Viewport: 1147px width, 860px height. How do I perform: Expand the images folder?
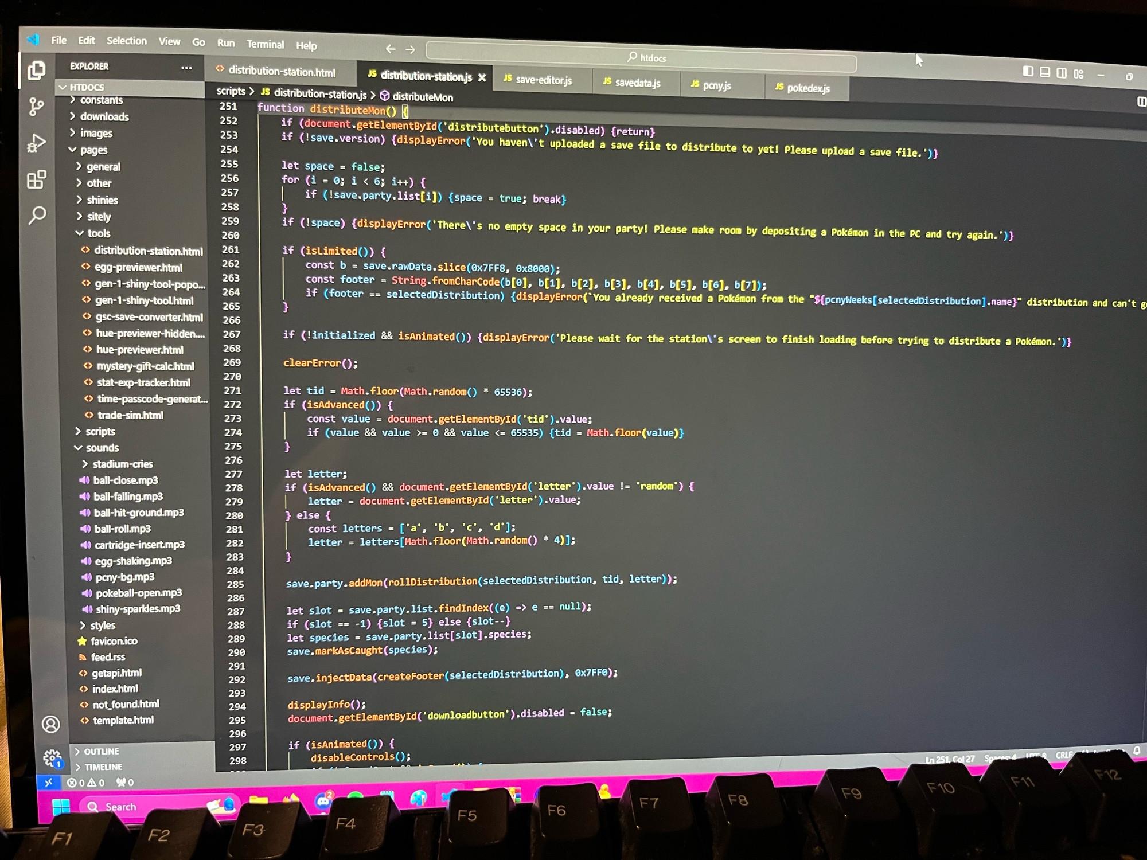point(91,134)
